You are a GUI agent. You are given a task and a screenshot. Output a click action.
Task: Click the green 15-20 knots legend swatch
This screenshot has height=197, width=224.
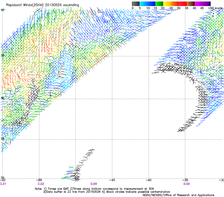click(159, 4)
